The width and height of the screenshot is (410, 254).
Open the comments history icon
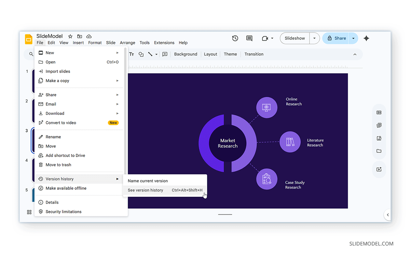pos(249,38)
